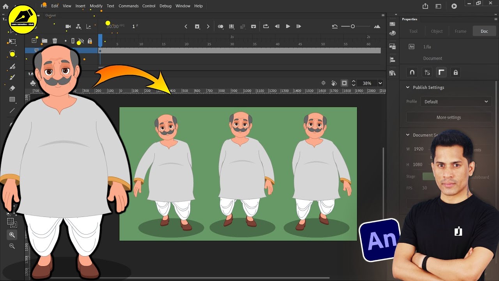Switch to the Output tab
The image size is (499, 281).
[51, 16]
